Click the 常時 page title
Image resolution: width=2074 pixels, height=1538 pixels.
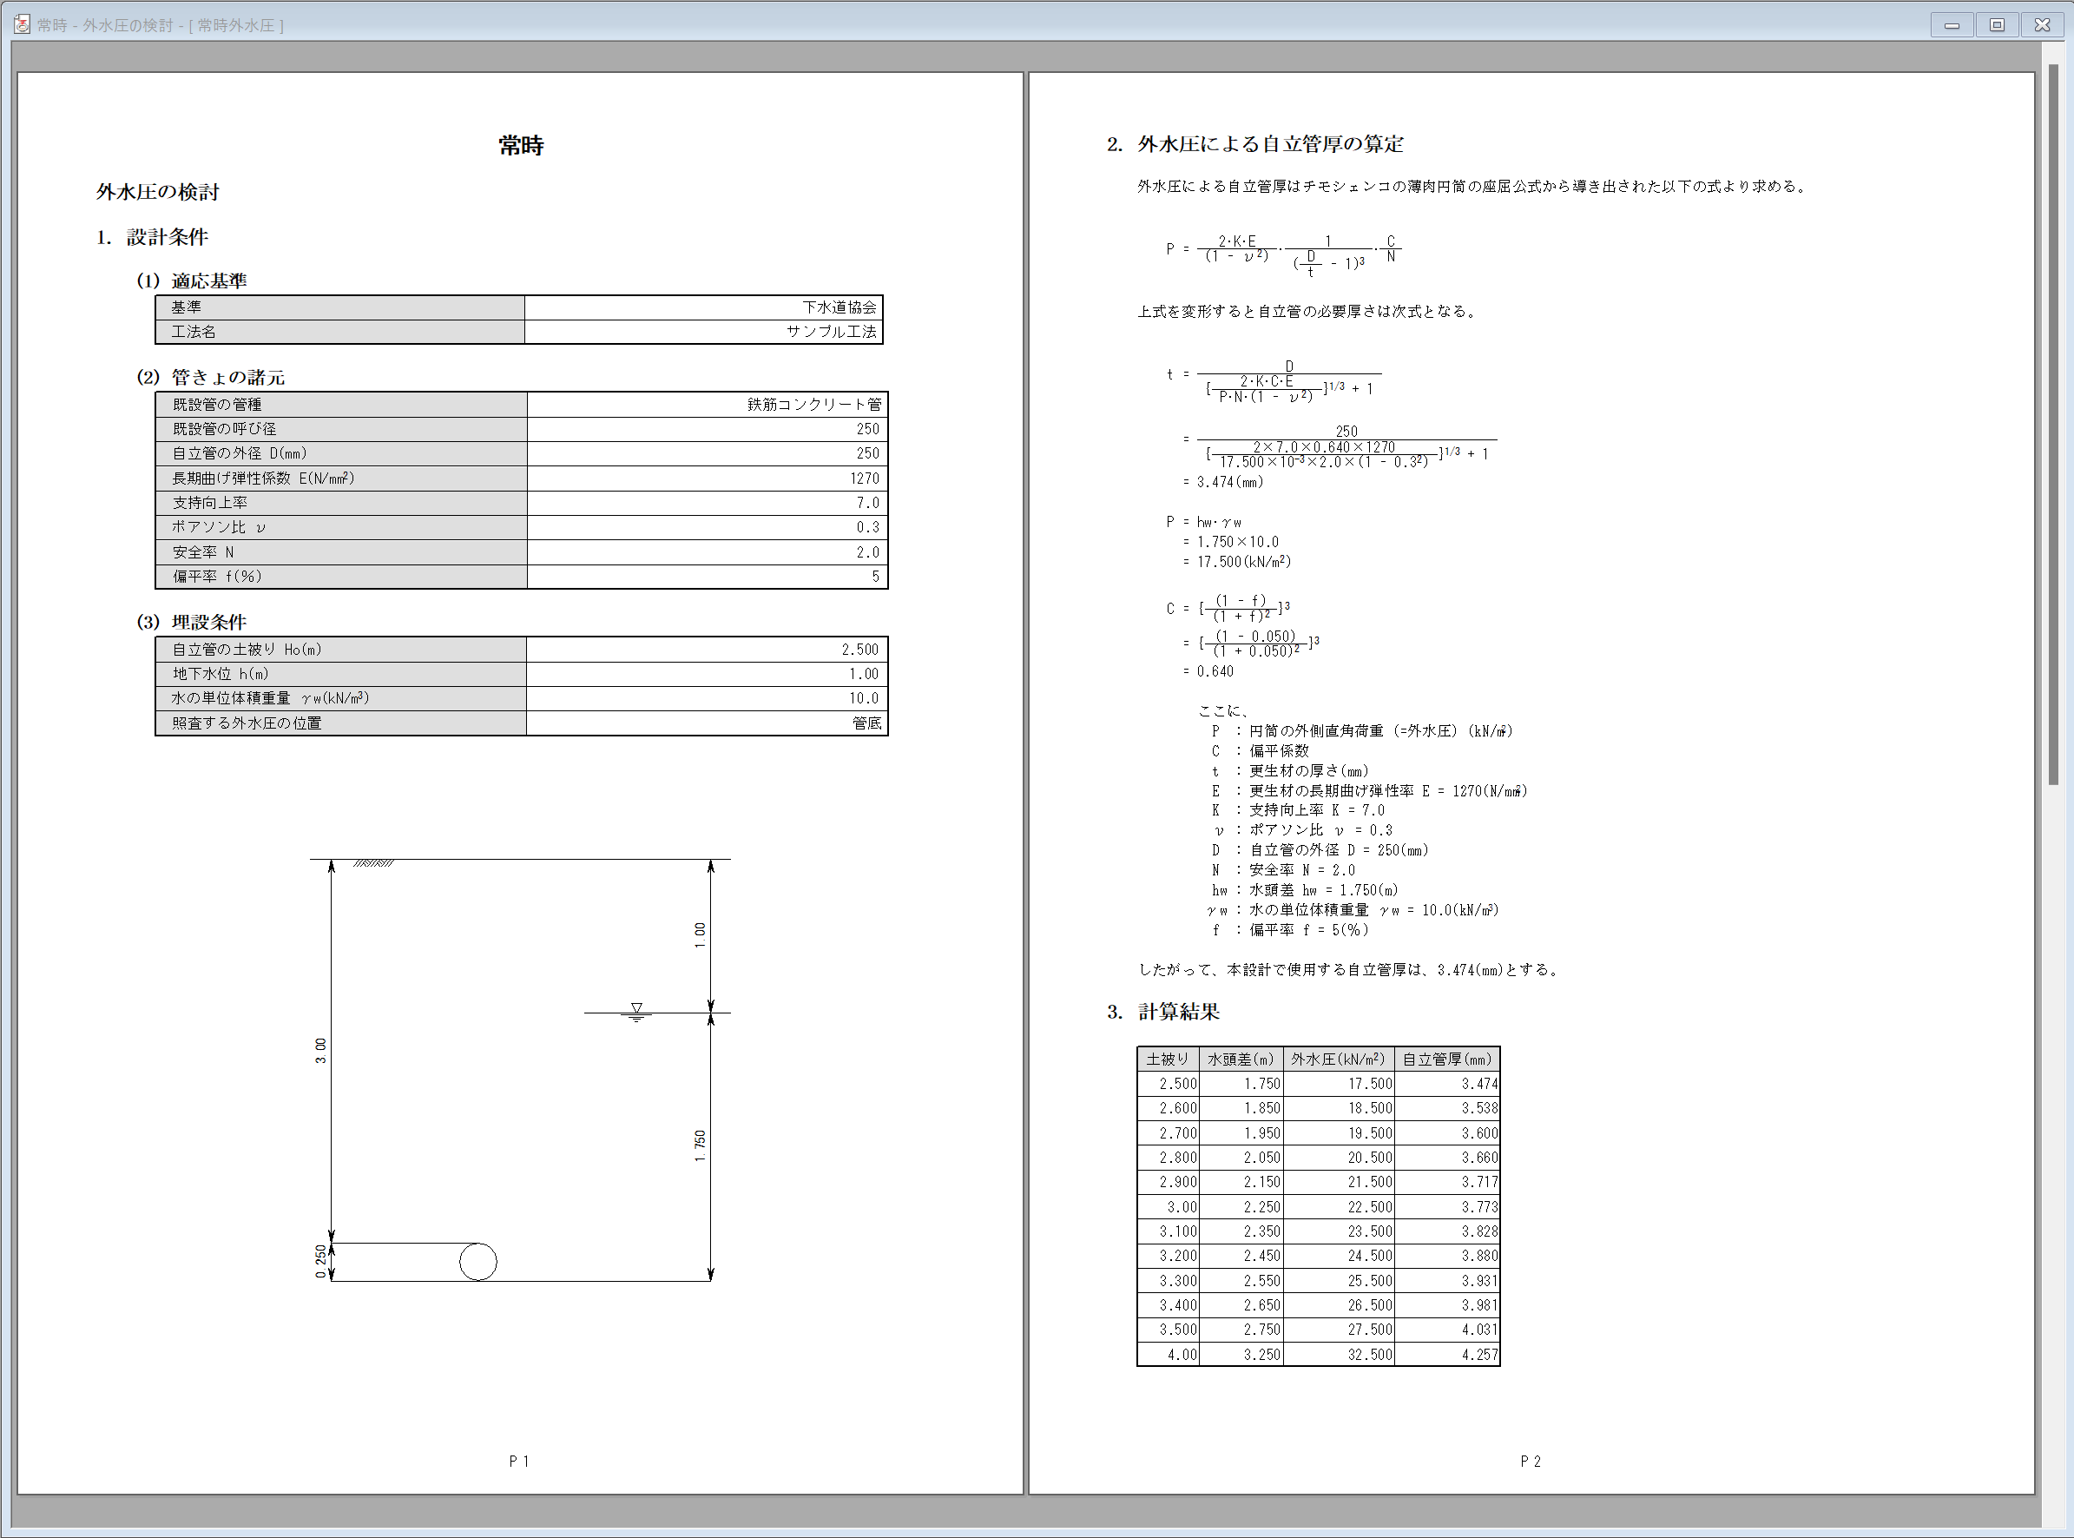click(x=520, y=145)
